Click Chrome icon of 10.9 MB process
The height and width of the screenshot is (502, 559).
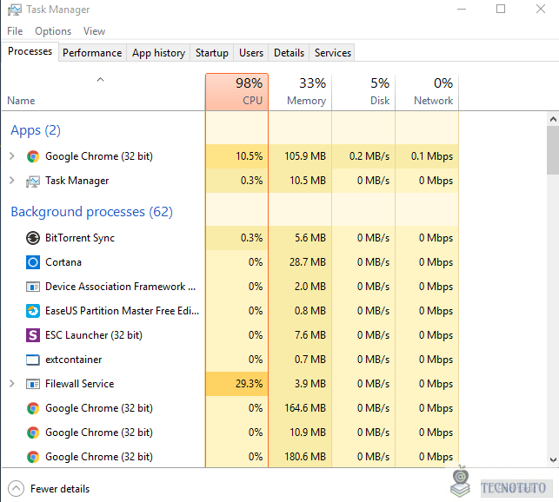click(33, 433)
